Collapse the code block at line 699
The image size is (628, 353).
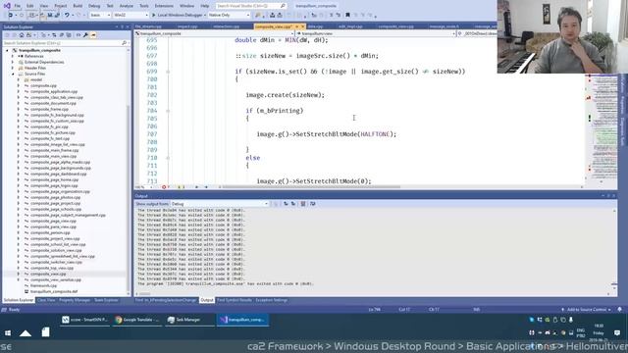168,72
